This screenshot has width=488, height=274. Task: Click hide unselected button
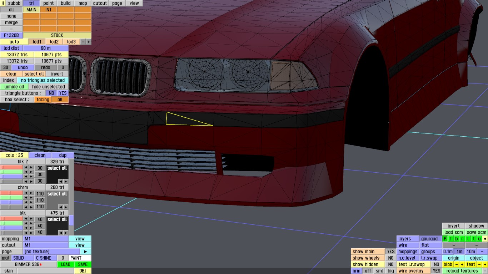tap(49, 87)
